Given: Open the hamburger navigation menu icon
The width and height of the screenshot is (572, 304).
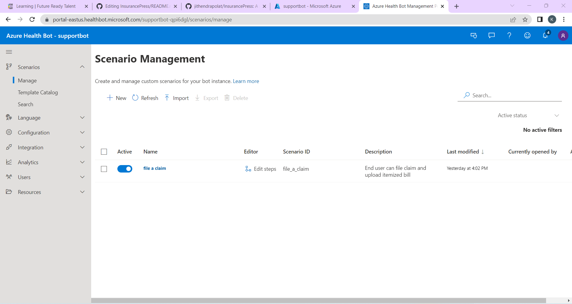Looking at the screenshot, I should pos(9,52).
